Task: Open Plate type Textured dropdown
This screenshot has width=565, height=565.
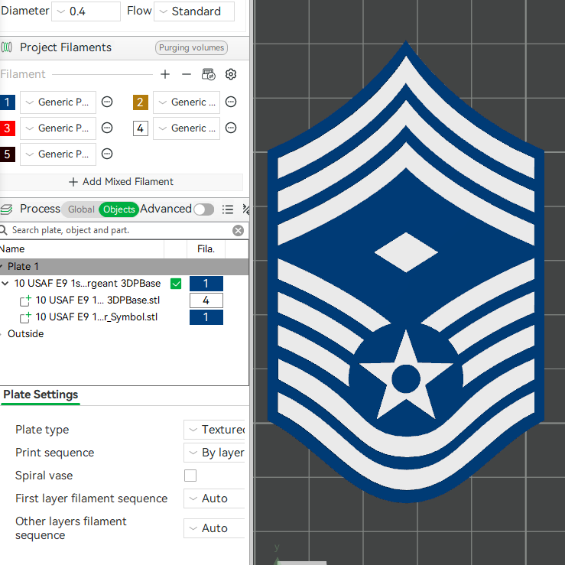Action: [x=214, y=430]
